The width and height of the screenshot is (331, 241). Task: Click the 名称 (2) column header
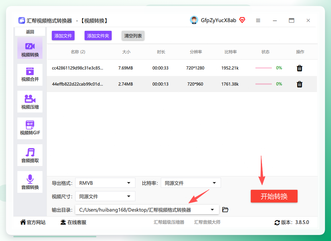pos(78,52)
